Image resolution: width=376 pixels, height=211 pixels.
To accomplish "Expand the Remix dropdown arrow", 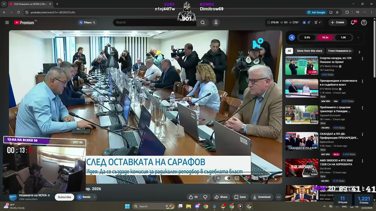I will coord(94,197).
